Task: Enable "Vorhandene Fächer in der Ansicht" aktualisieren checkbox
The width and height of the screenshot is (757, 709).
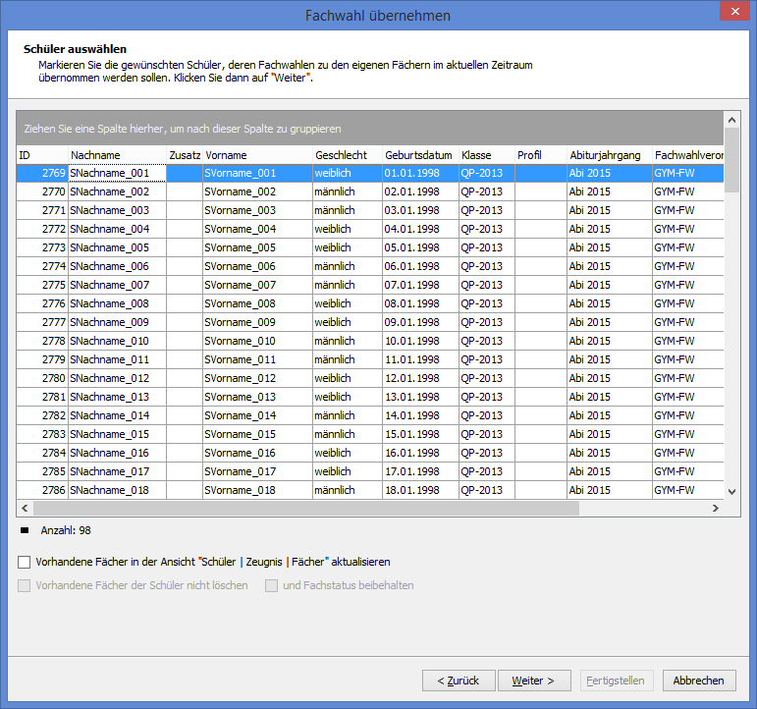Action: tap(25, 562)
